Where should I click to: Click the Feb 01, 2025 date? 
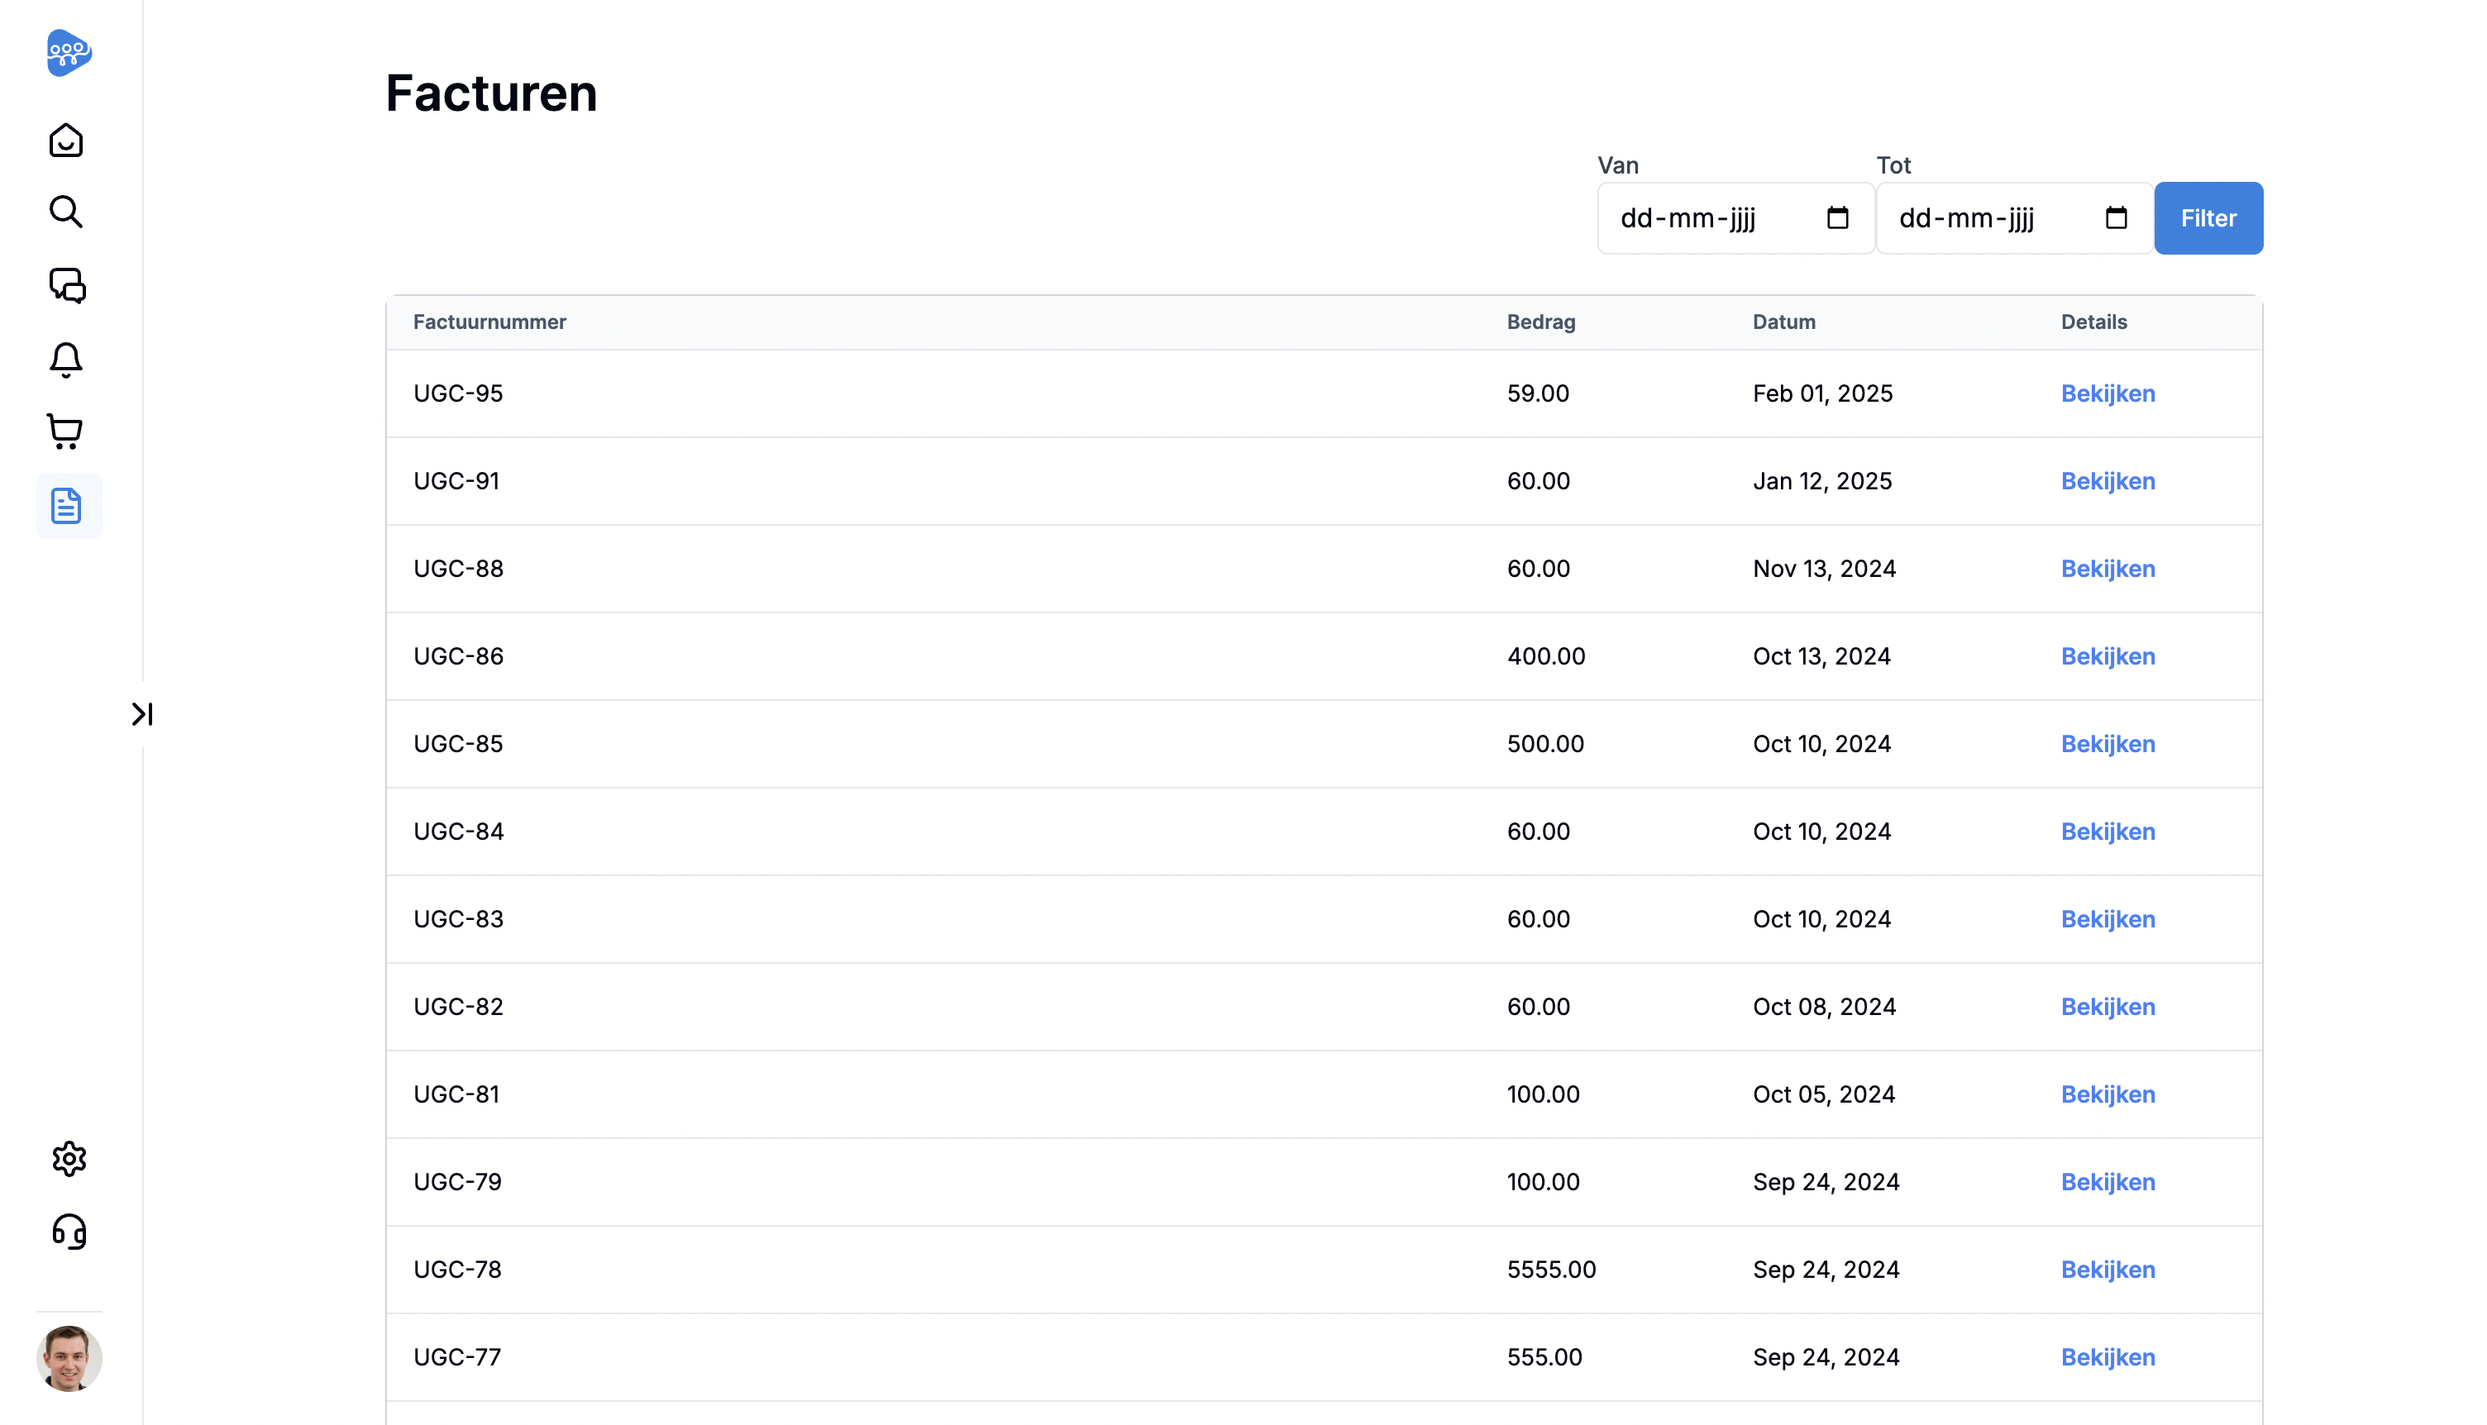1822,393
